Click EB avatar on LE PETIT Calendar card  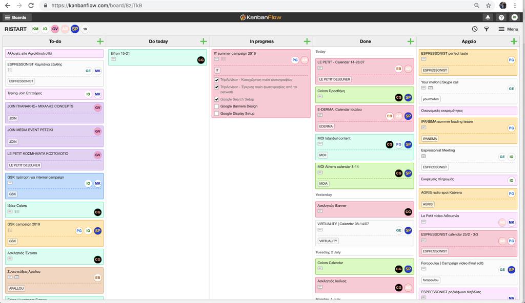[398, 69]
